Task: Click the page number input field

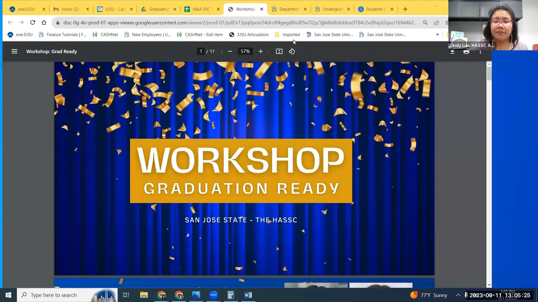Action: [x=201, y=51]
